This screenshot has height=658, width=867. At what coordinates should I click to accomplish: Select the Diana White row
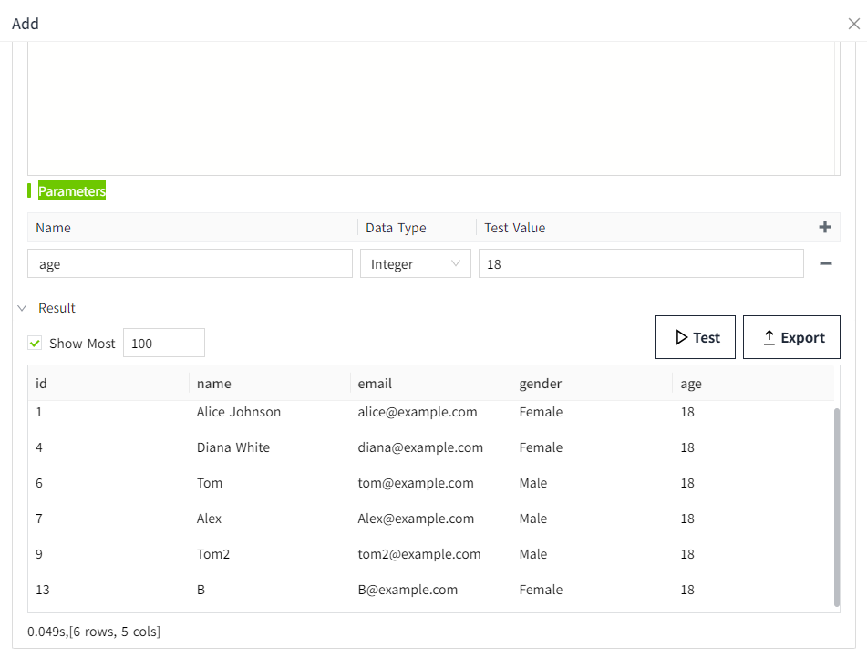233,447
